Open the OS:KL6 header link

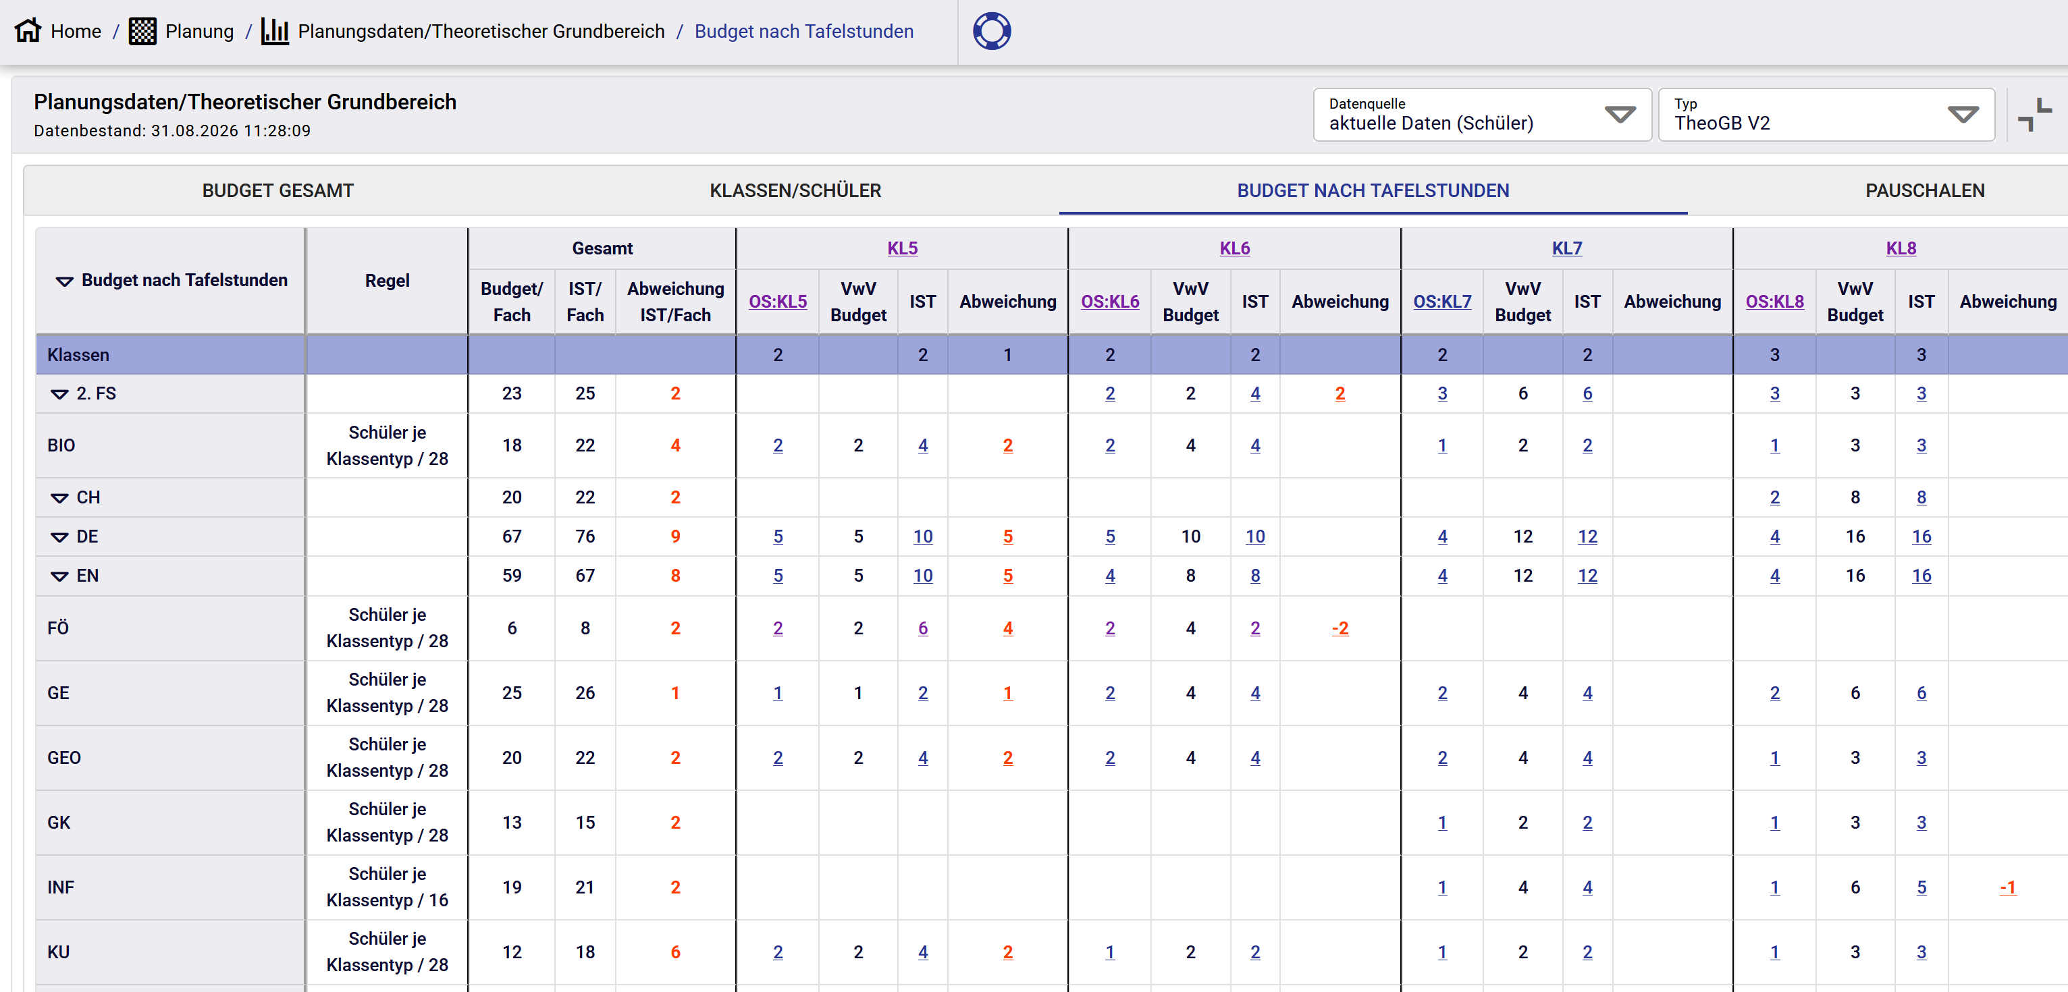[1109, 301]
